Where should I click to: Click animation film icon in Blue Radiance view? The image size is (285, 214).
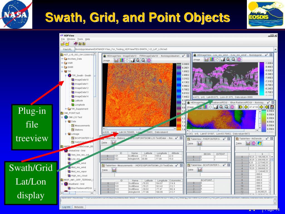coord(272,107)
